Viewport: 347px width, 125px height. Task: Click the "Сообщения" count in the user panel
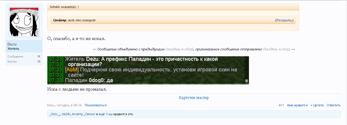tap(39, 56)
